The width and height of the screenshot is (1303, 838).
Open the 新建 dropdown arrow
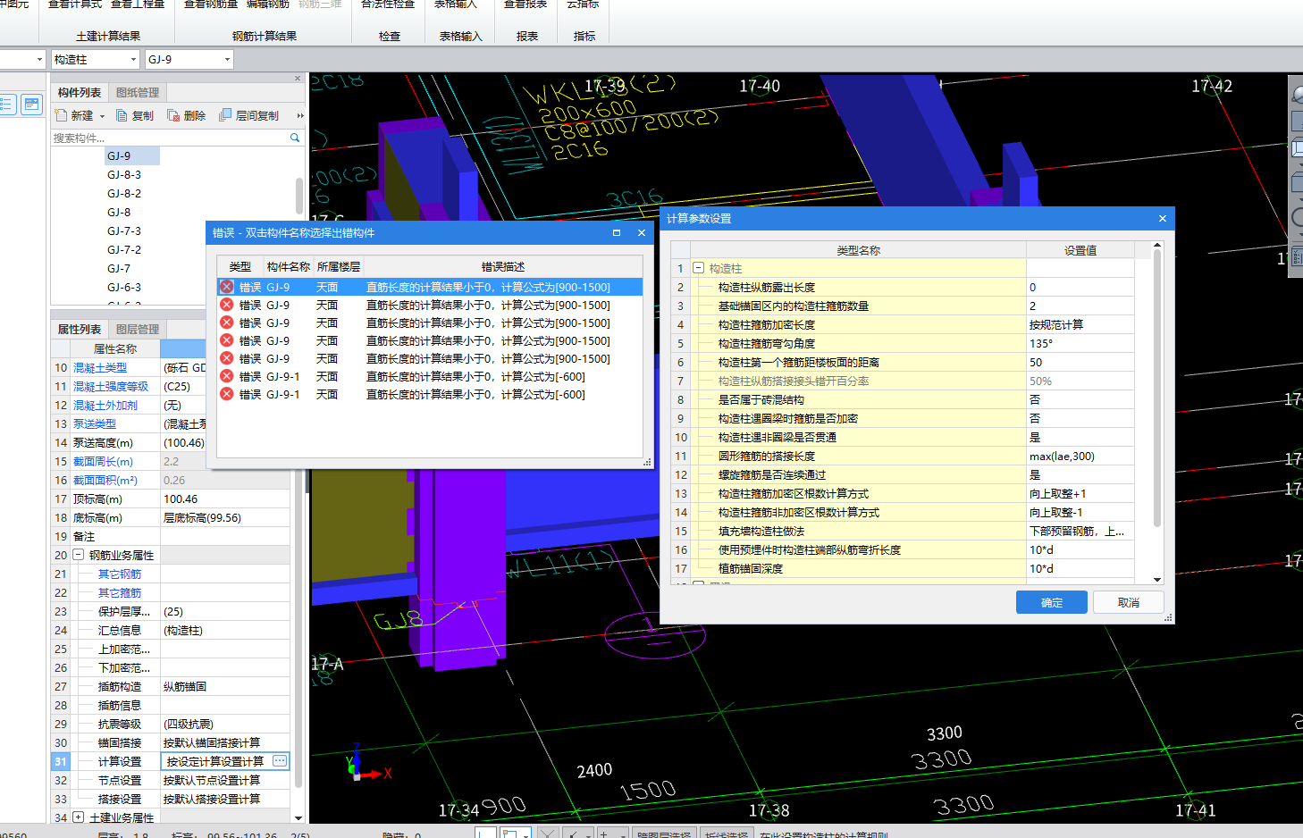tap(102, 116)
